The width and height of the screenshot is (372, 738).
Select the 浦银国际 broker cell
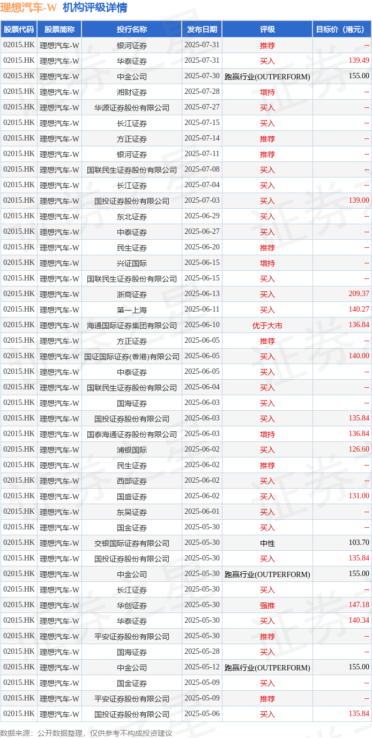pos(132,450)
